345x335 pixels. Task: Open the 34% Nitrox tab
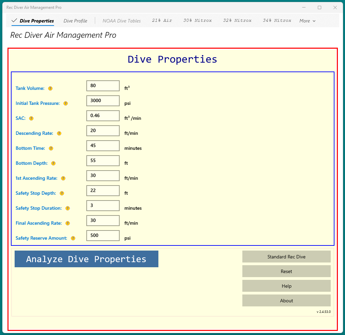[x=277, y=20]
